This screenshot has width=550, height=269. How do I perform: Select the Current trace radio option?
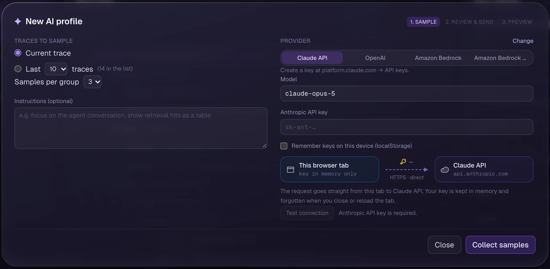18,53
